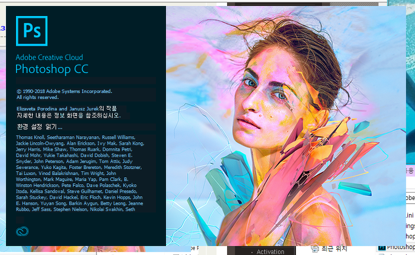Click the 'All rights reserved.' text
The width and height of the screenshot is (415, 255).
tap(37, 97)
